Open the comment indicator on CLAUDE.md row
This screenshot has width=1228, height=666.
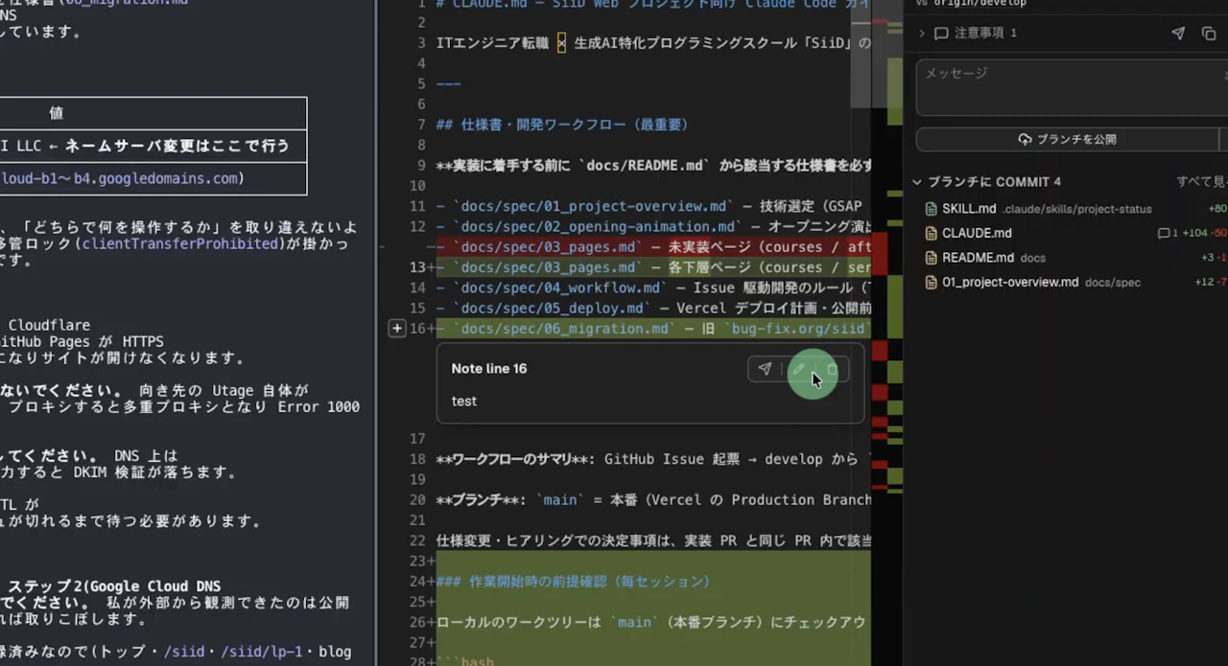[x=1168, y=233]
